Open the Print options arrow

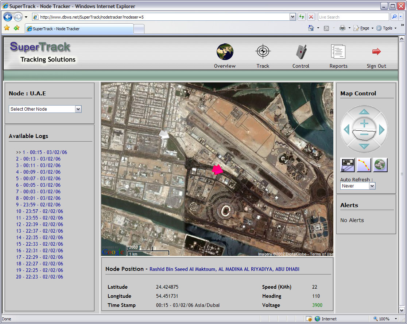[349, 28]
